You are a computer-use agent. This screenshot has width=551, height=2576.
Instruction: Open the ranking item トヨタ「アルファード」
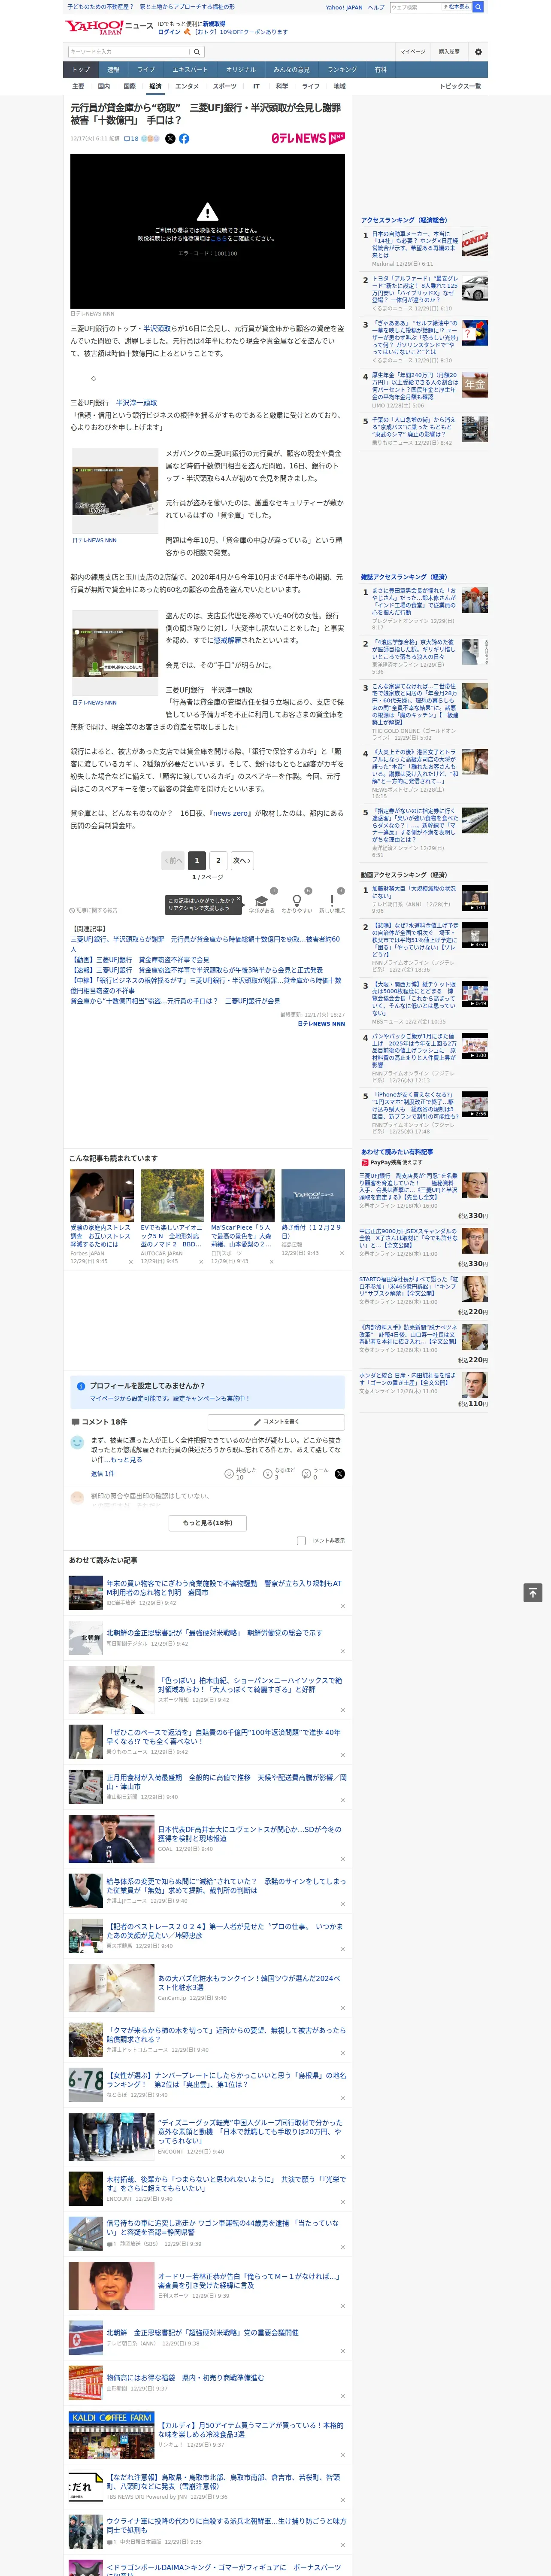[414, 289]
